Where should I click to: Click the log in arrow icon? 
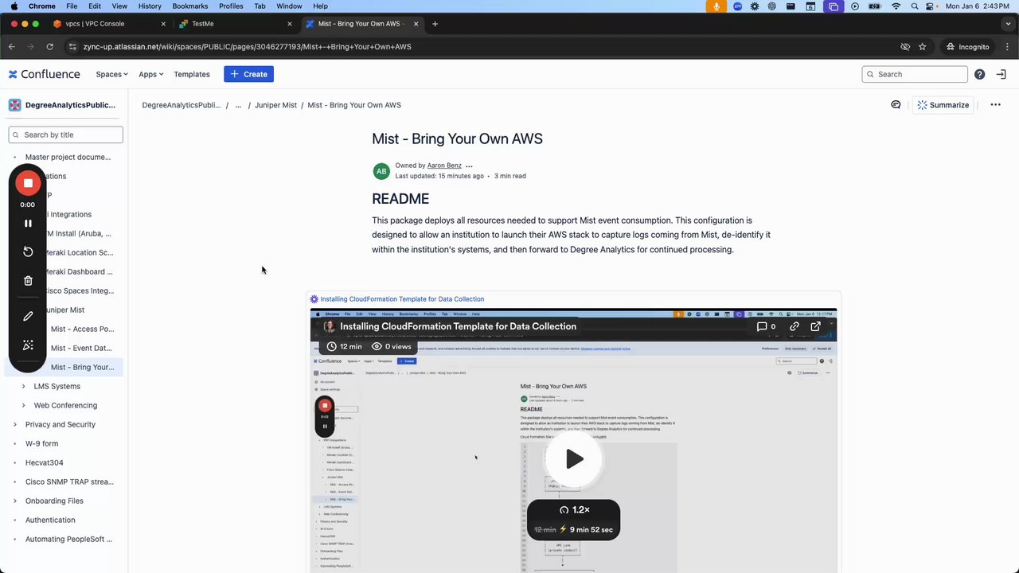tap(1001, 74)
